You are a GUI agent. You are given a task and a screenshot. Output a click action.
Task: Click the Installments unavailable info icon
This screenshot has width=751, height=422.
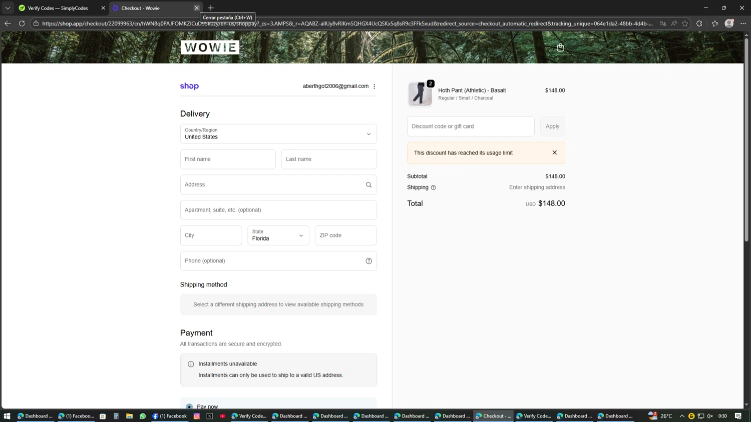click(x=191, y=364)
